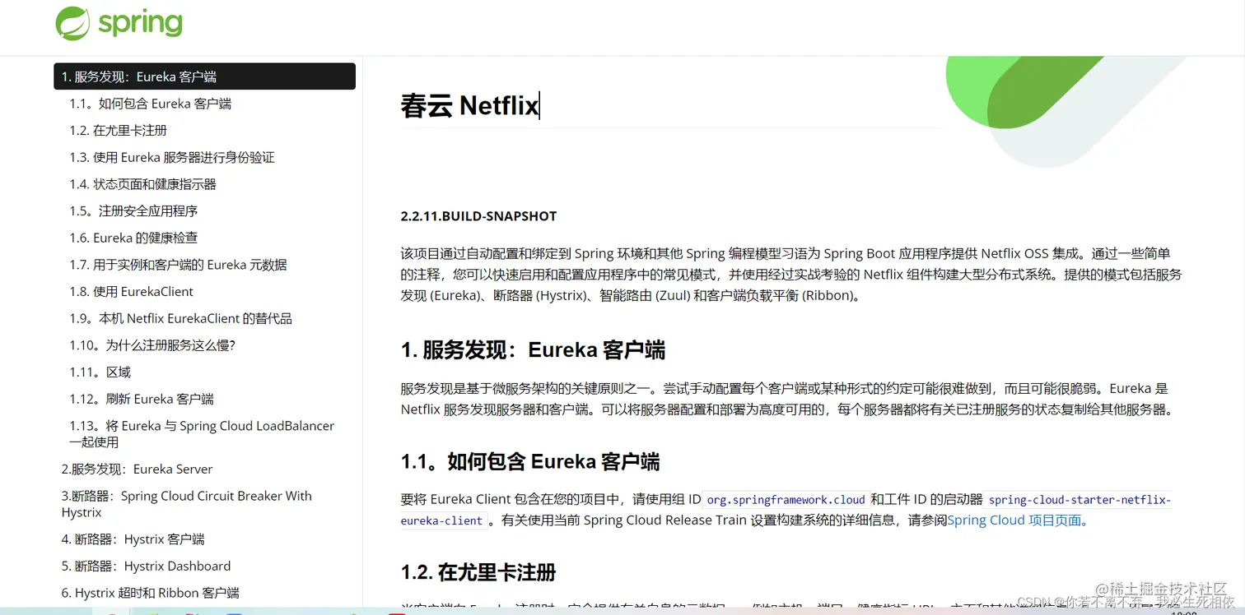This screenshot has width=1245, height=615.
Task: Open the '1.1。如何包含 Eureka 客户端' section
Action: pos(152,103)
